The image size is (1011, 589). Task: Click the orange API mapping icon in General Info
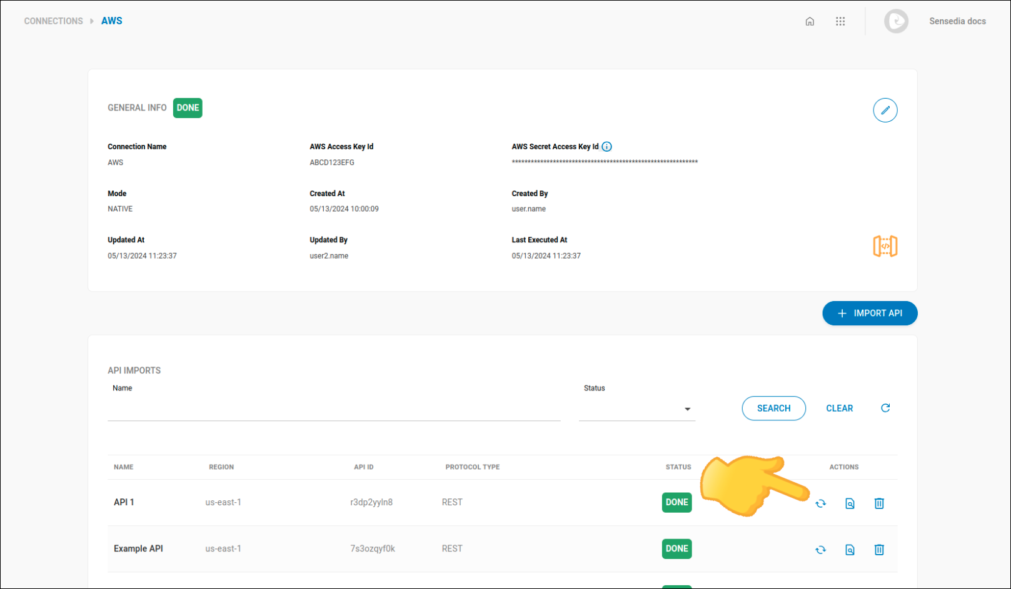(885, 246)
